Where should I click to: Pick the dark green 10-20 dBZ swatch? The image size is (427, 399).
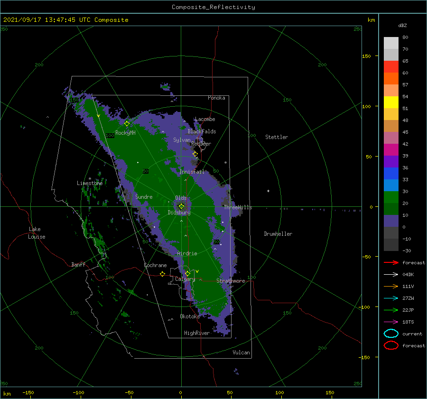(391, 209)
